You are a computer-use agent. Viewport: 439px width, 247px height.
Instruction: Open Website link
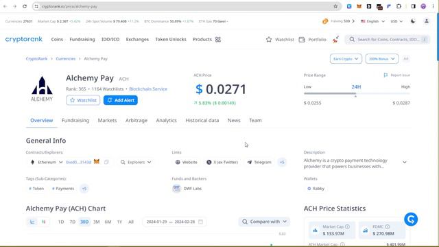pos(186,162)
